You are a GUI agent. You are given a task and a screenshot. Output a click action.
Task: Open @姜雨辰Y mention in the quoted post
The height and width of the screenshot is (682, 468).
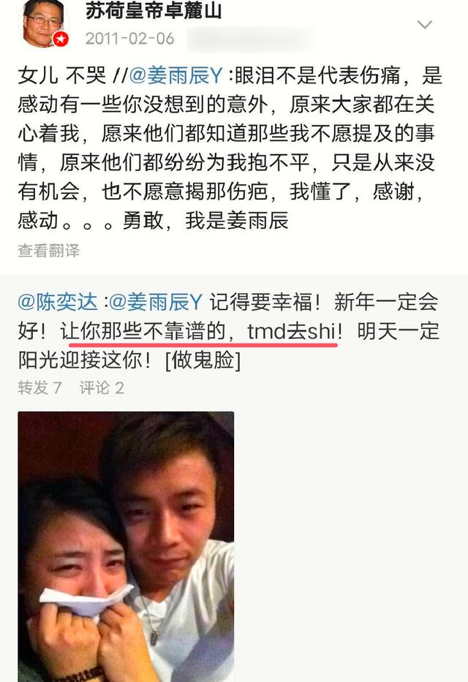click(156, 302)
